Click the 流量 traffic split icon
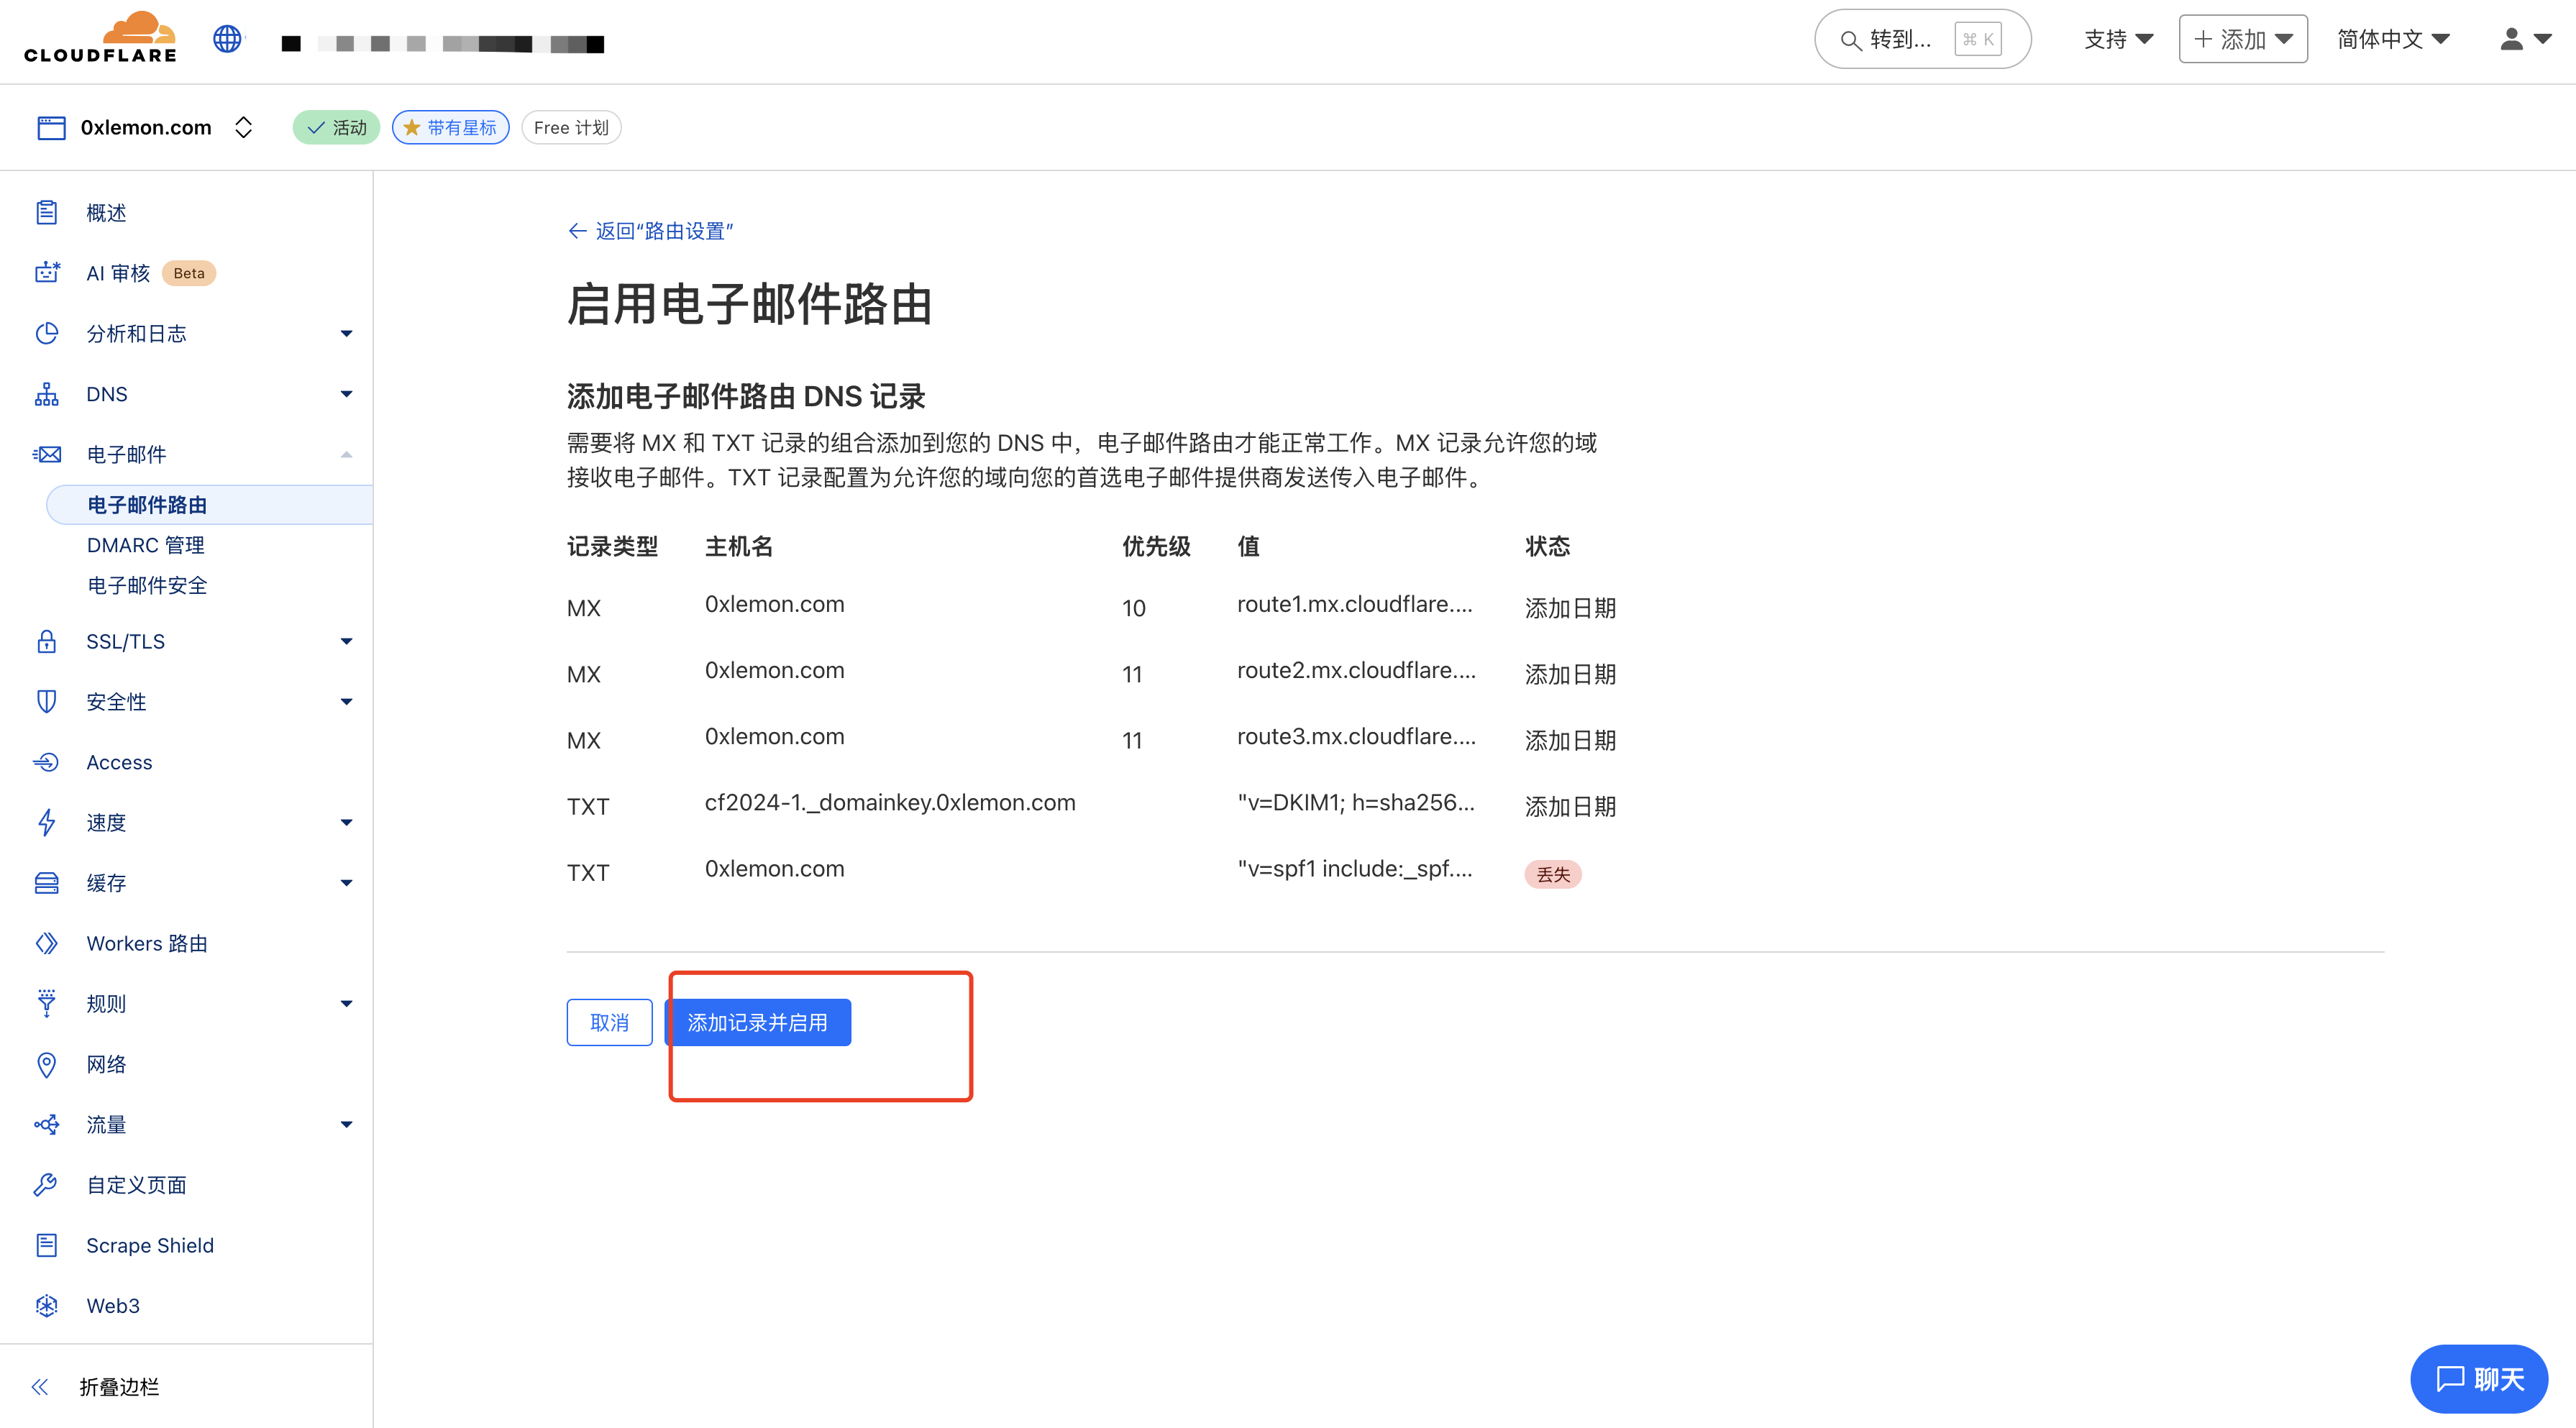 point(47,1124)
